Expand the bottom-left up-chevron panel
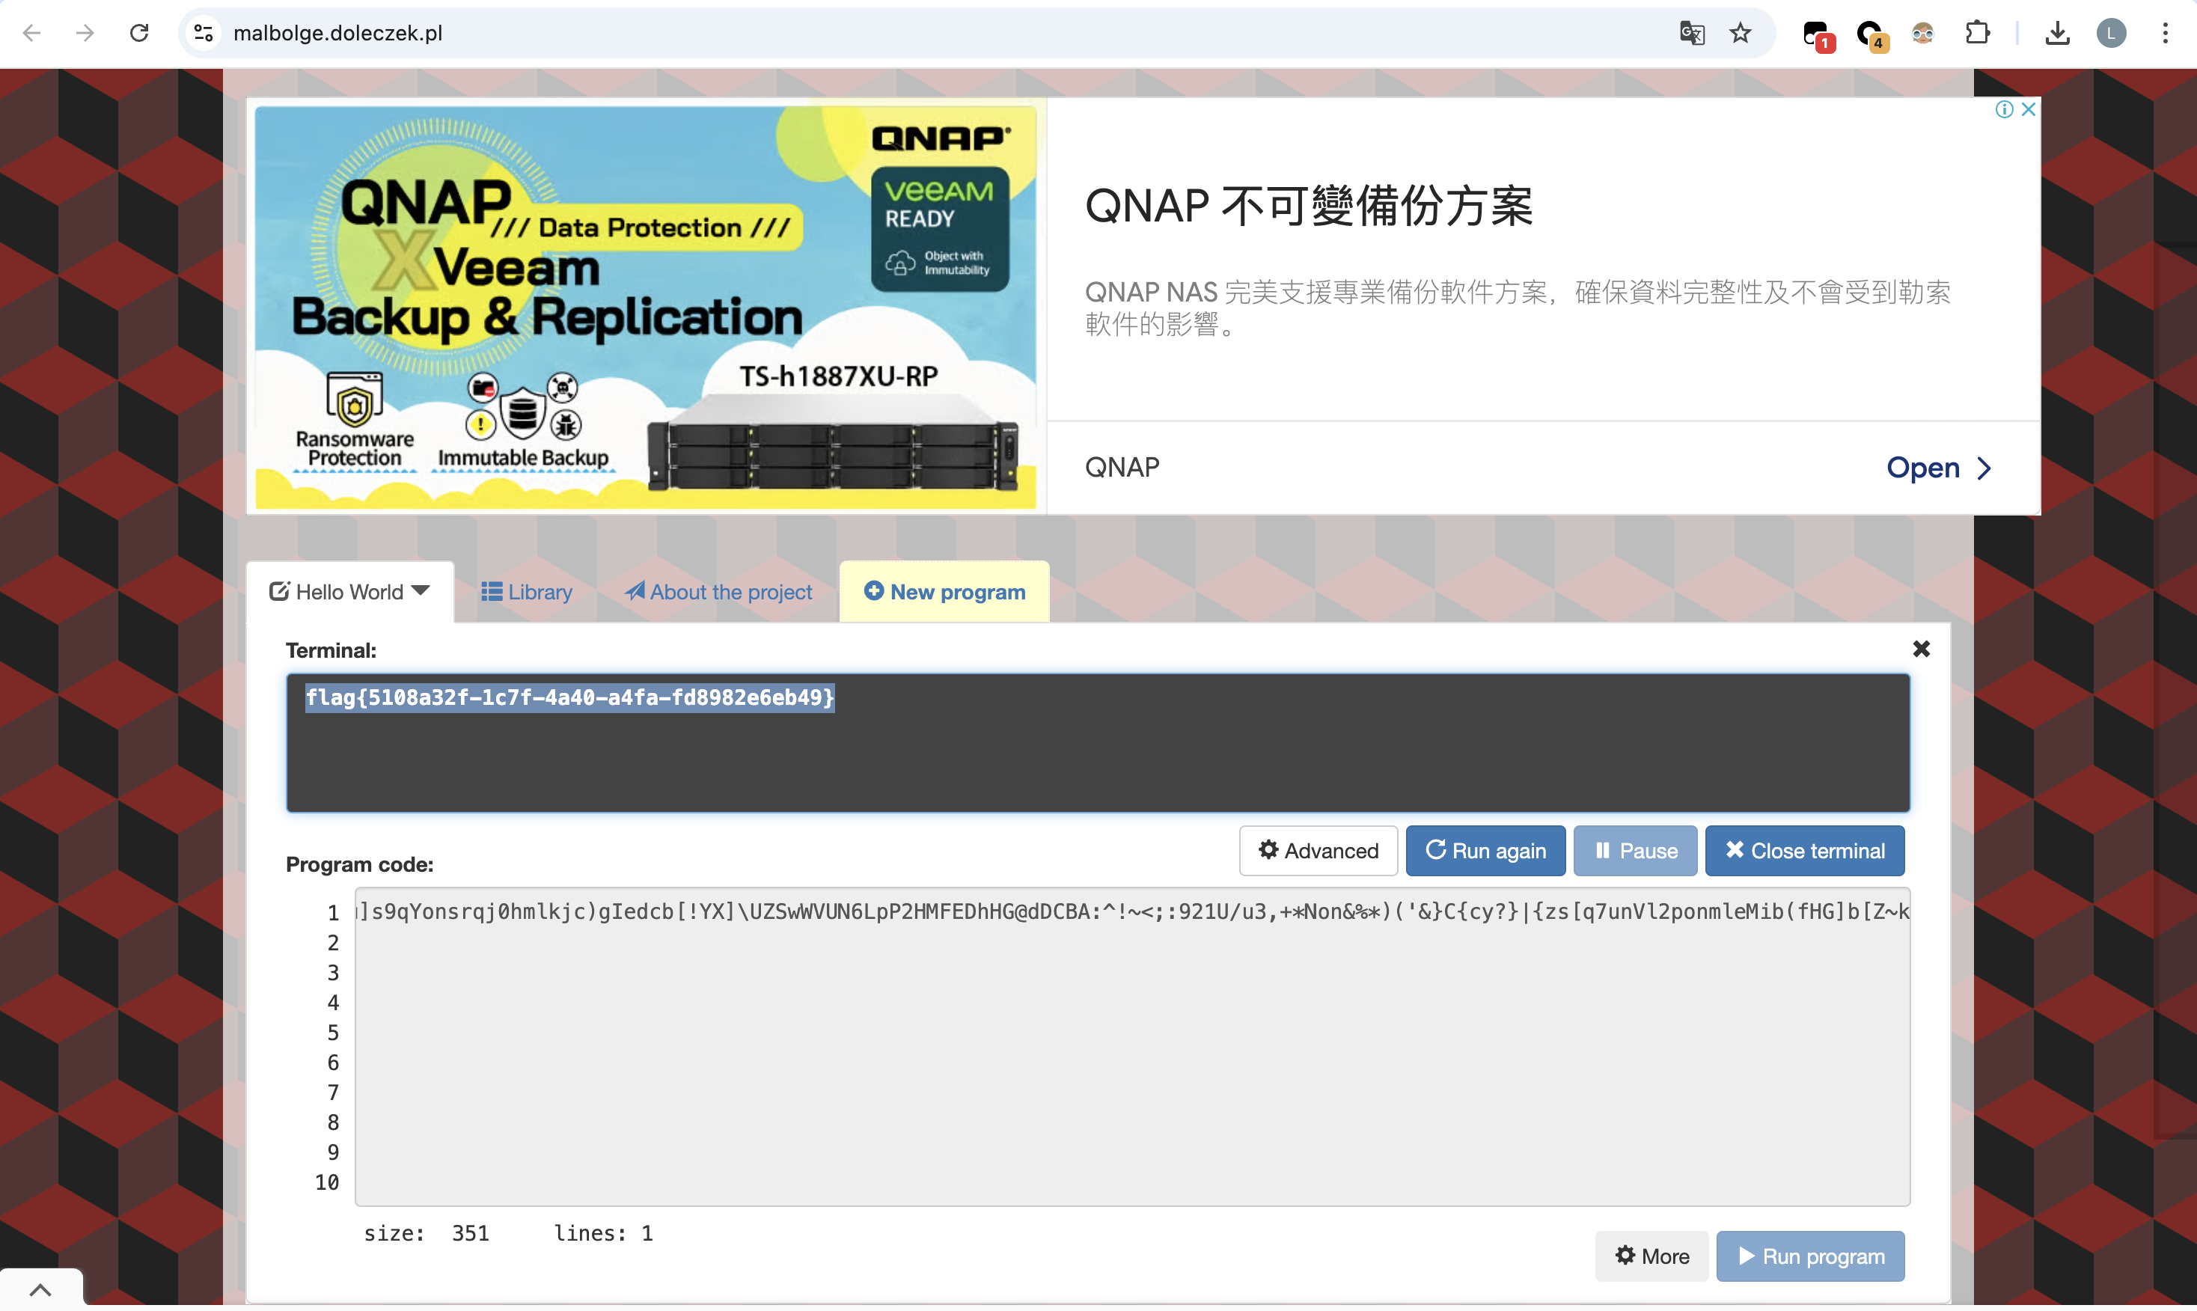 [x=40, y=1290]
